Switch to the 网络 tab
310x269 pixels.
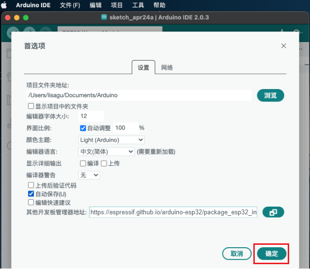pos(167,68)
